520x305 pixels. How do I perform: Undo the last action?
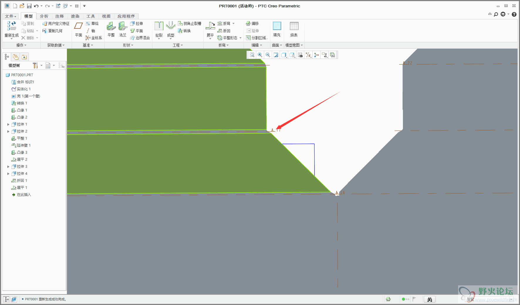[36, 6]
